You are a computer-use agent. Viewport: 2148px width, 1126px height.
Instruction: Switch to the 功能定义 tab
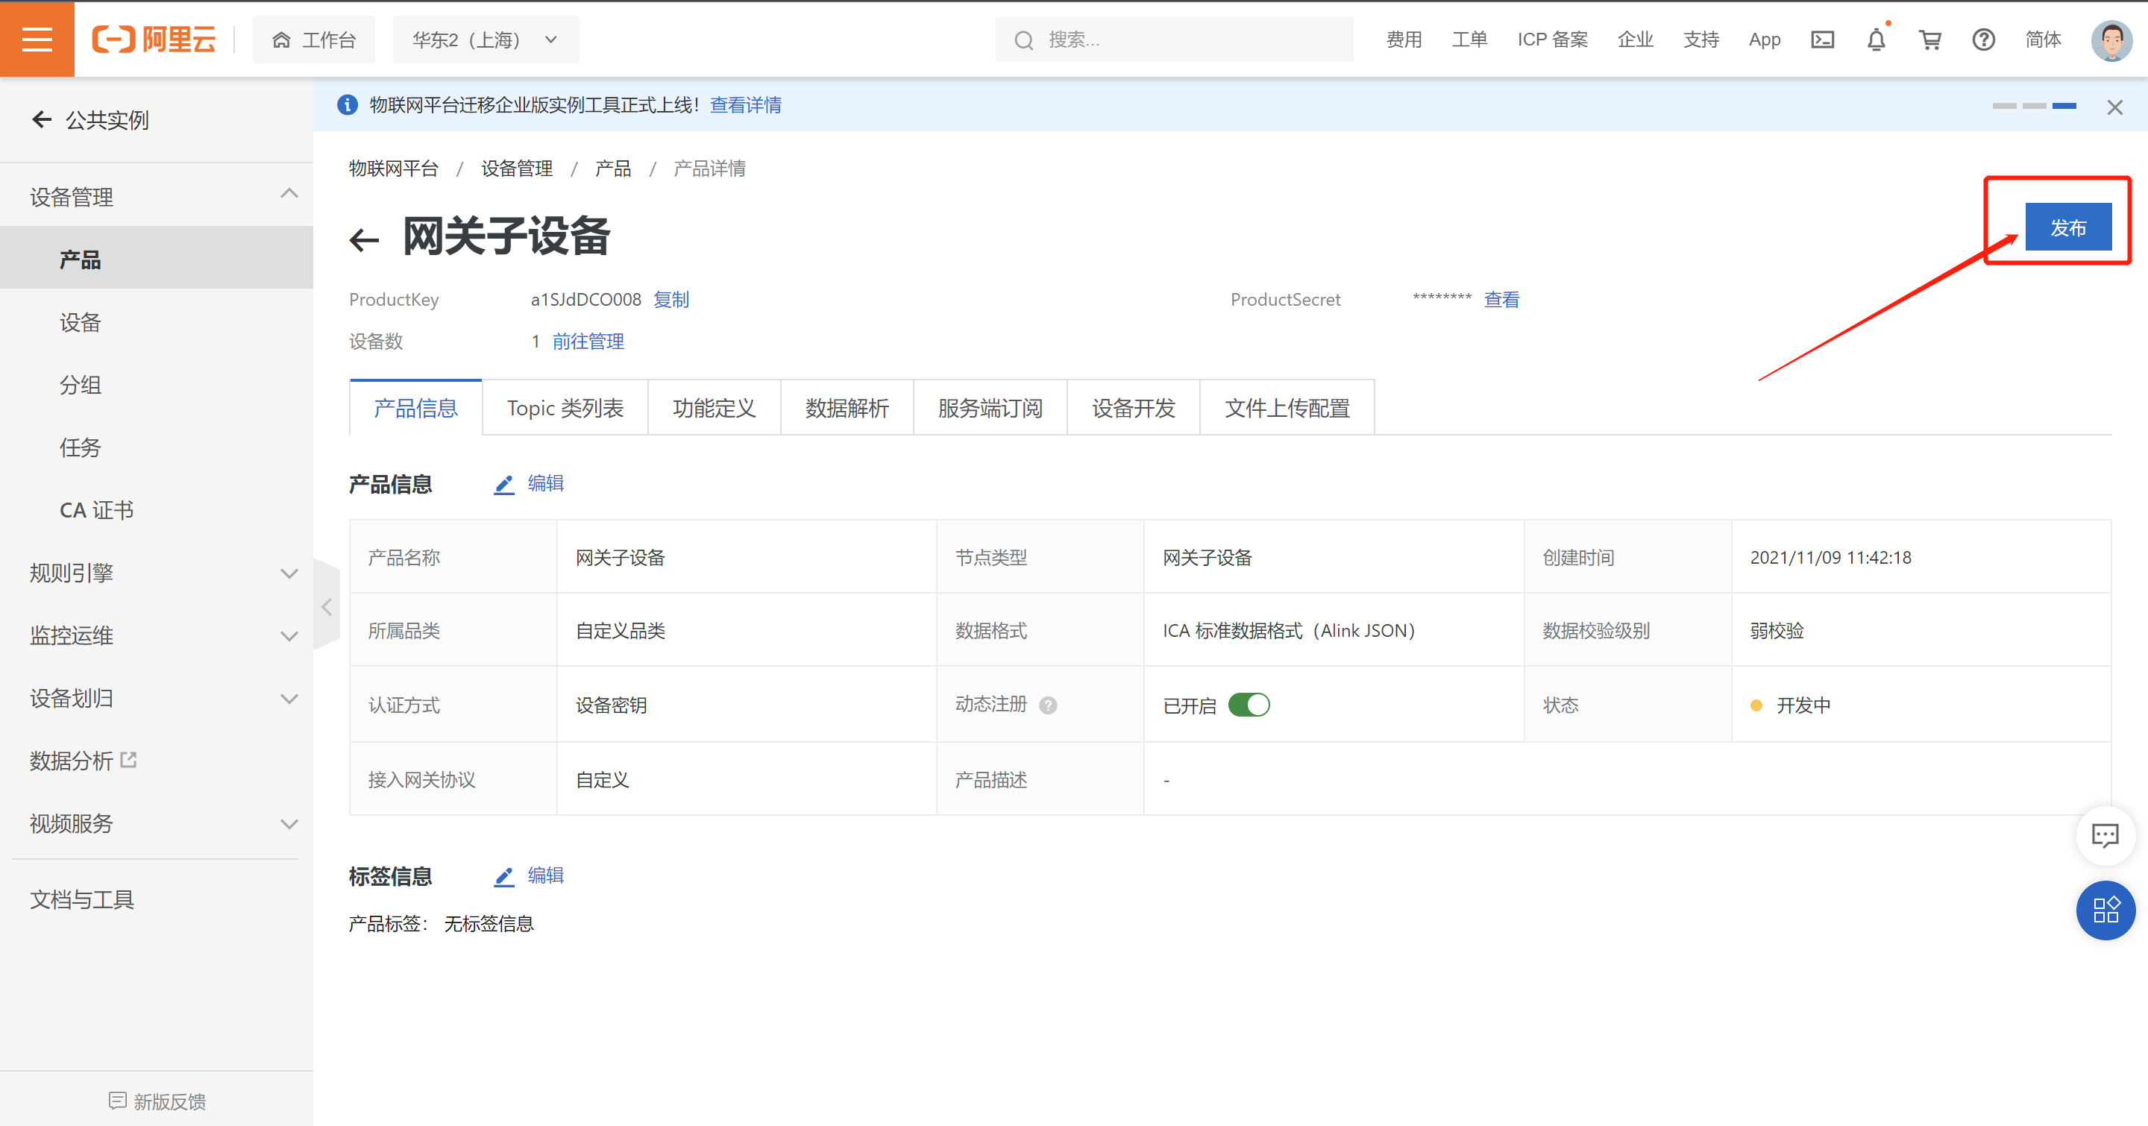click(714, 408)
